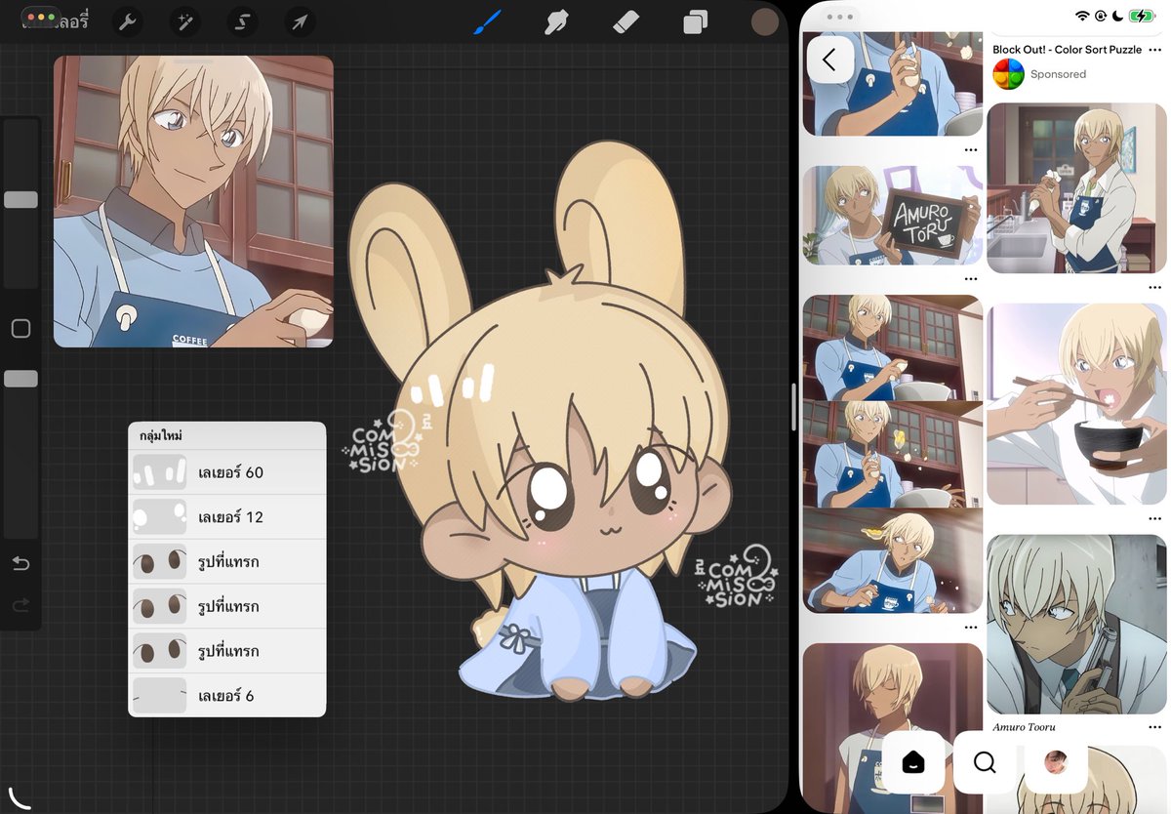Open options dots beside Amuro Tooru title
This screenshot has width=1171, height=814.
coord(1155,728)
